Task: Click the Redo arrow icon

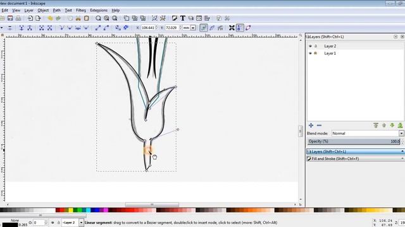Action: tap(58, 18)
